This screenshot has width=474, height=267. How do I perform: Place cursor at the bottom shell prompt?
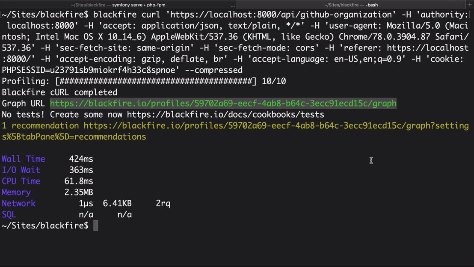95,225
